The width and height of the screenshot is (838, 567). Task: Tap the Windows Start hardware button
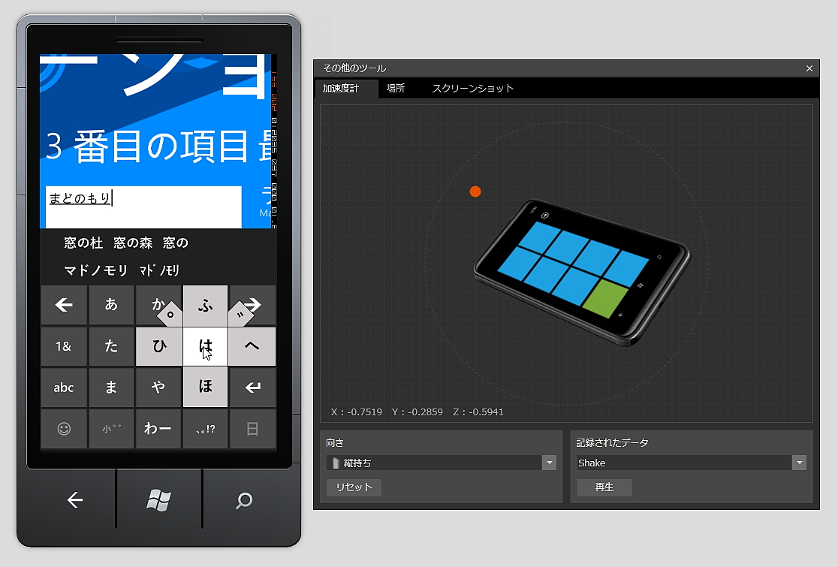158,500
